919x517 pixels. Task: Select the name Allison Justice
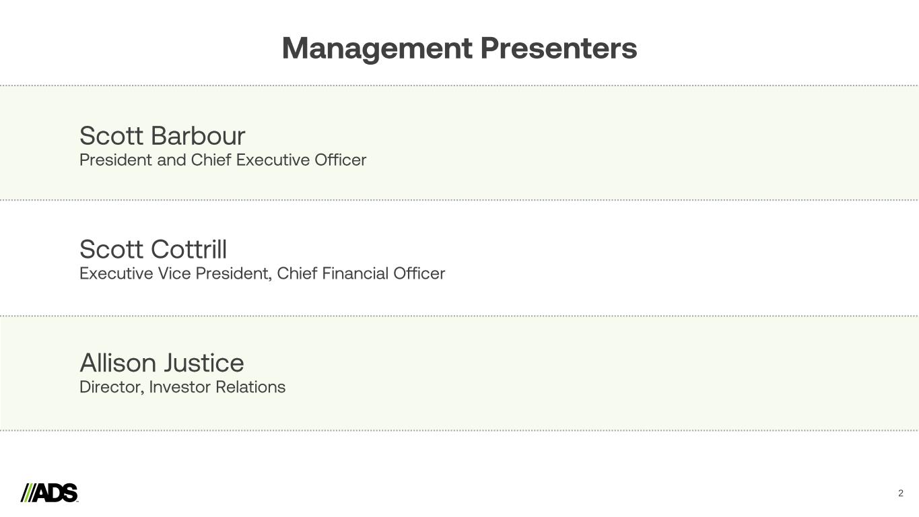point(162,364)
